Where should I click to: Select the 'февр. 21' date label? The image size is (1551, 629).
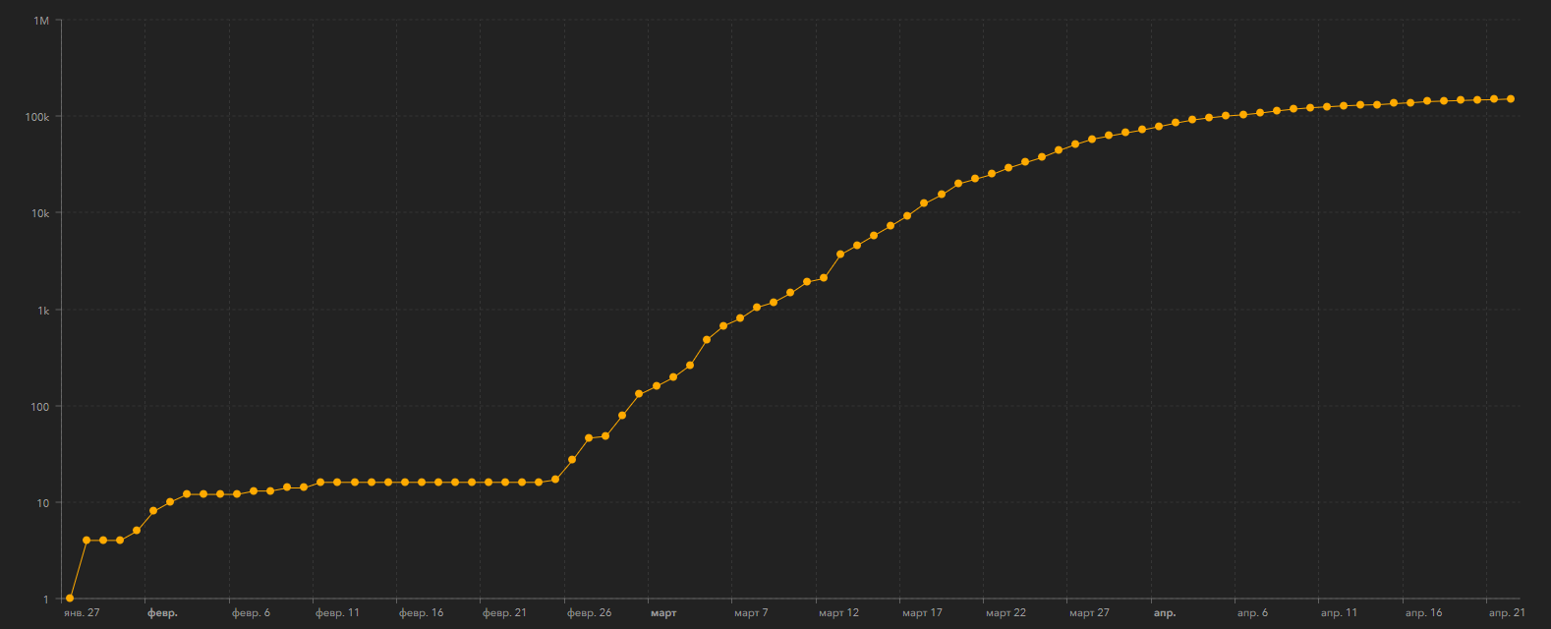point(504,613)
